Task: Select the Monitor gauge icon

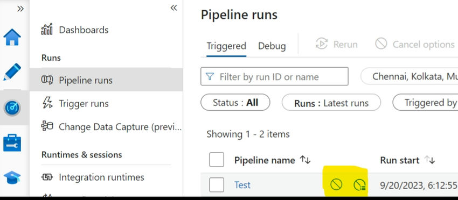Action: (12, 108)
